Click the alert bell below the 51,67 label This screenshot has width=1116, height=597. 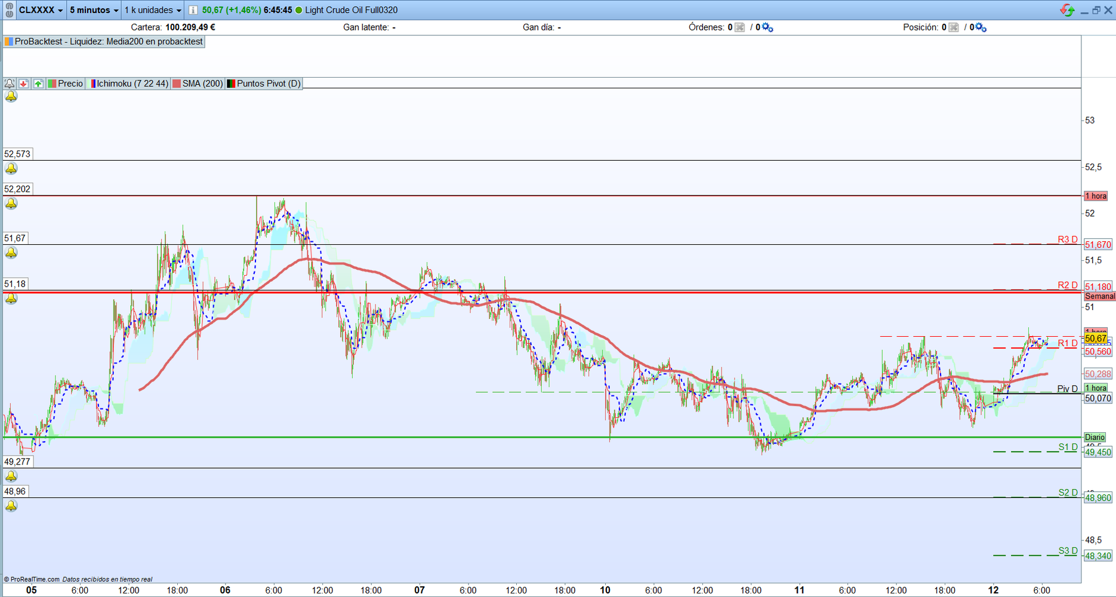pos(11,253)
